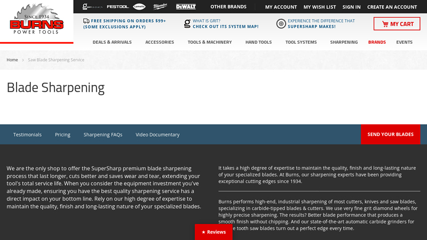Expand the Tools & Machinery menu
The width and height of the screenshot is (427, 240).
(x=209, y=42)
